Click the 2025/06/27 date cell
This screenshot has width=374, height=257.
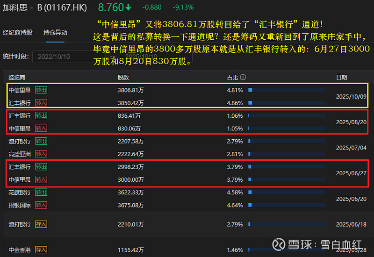coord(351,173)
